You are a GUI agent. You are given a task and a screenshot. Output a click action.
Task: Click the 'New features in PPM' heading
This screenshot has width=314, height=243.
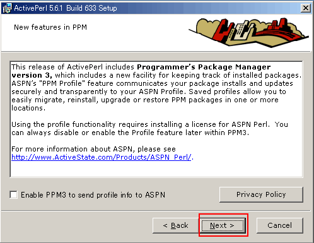[50, 27]
